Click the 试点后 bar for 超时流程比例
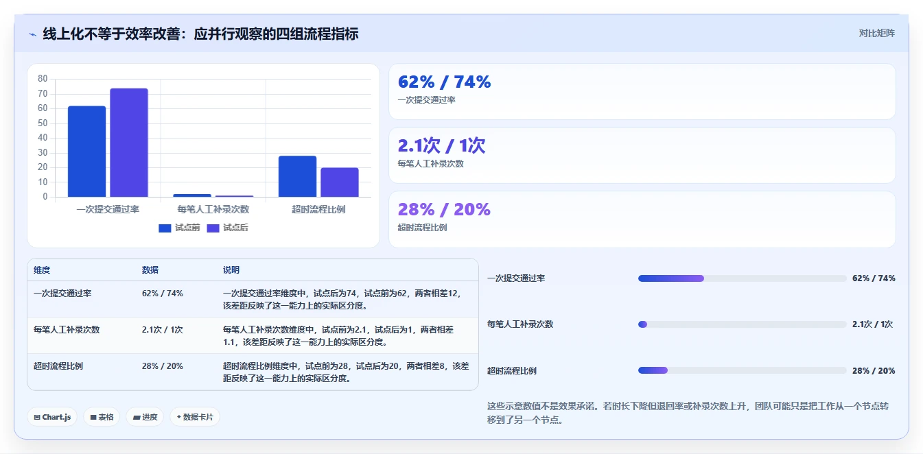The width and height of the screenshot is (923, 454). (340, 182)
